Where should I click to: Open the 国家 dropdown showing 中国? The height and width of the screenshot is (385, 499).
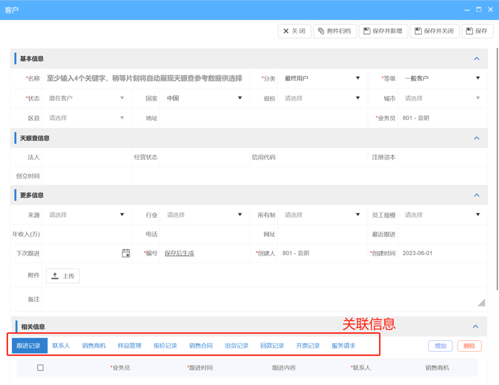coord(203,99)
